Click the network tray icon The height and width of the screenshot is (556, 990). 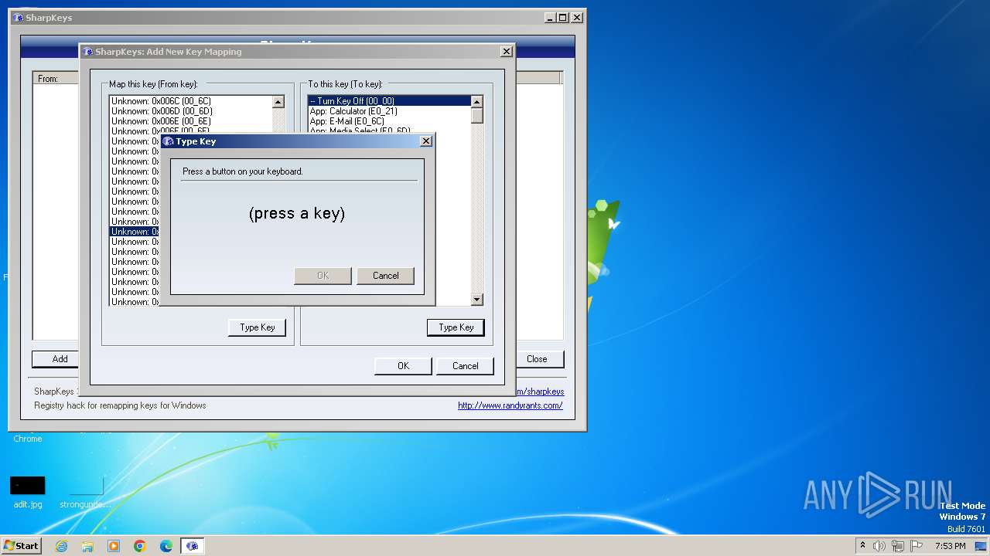(x=898, y=546)
